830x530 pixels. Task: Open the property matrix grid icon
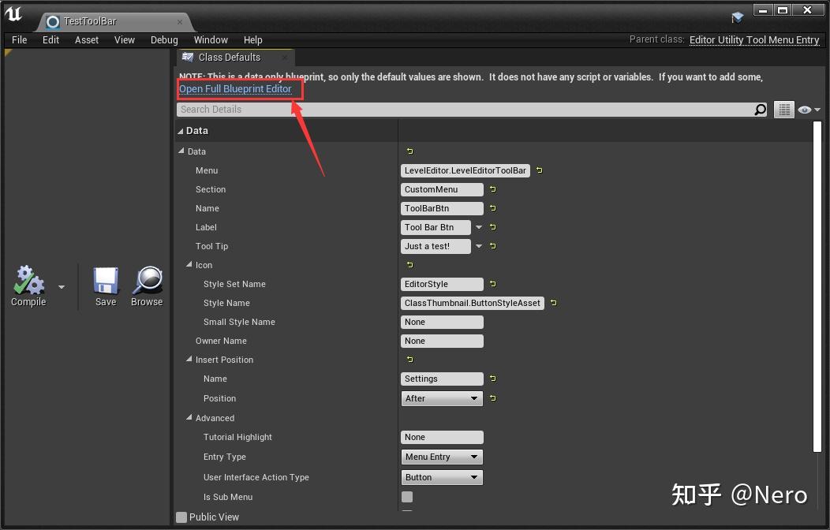783,110
